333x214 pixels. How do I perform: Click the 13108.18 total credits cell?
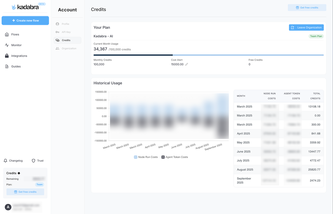point(314,107)
